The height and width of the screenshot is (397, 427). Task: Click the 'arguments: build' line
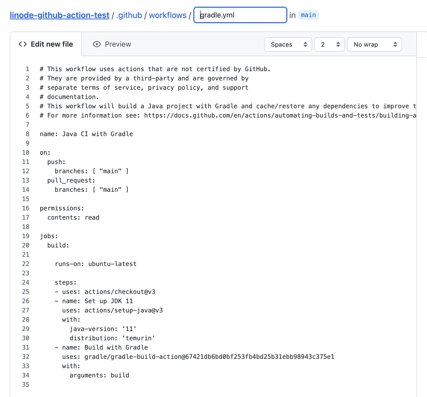coord(99,375)
